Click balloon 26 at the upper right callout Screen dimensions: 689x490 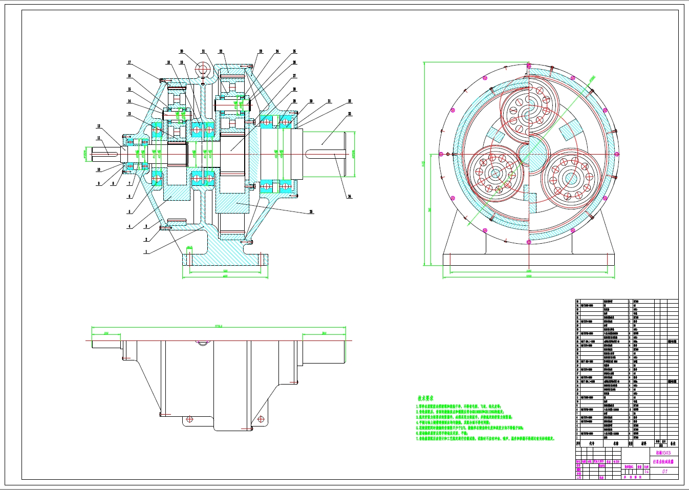point(294,62)
